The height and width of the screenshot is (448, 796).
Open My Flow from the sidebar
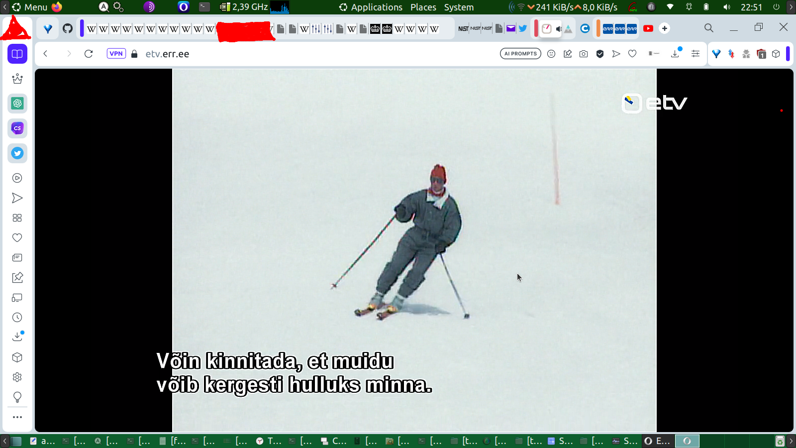[x=17, y=198]
